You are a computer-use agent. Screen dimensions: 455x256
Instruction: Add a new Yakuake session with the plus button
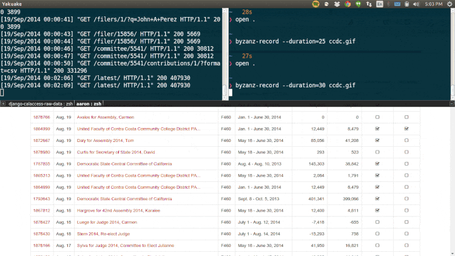(3, 104)
